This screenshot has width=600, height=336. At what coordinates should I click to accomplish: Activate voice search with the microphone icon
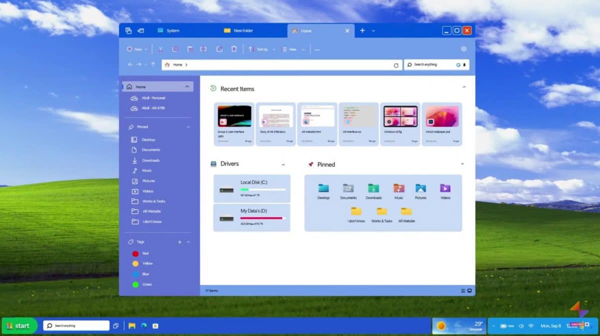465,64
